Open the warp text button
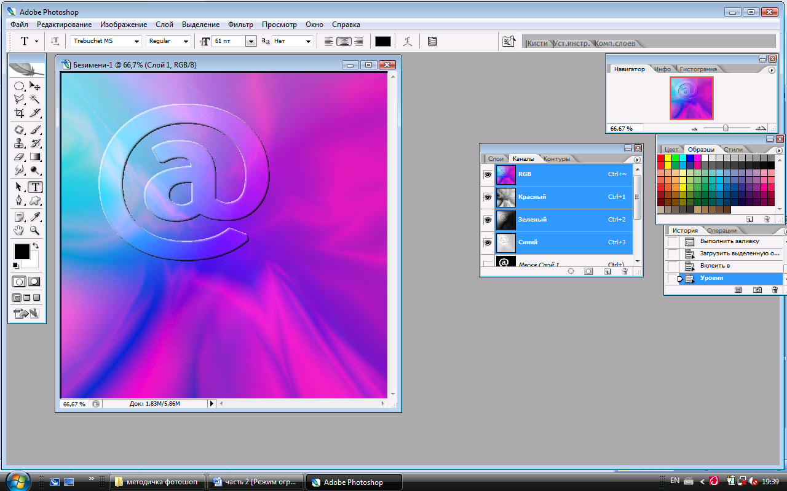The image size is (787, 491). [407, 41]
